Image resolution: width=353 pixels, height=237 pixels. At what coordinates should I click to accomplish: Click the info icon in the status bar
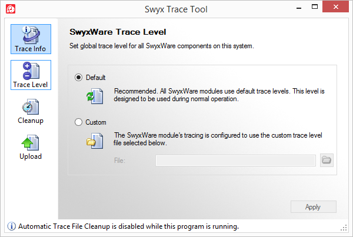click(11, 226)
